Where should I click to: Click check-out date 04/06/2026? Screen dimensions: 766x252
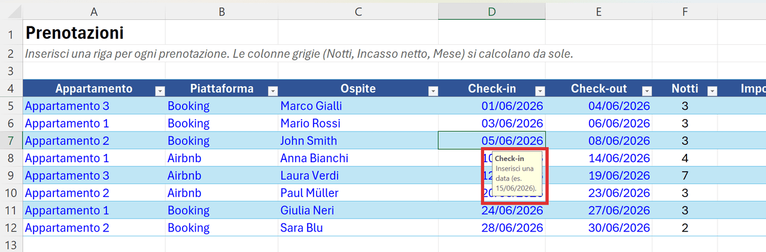tap(598, 106)
